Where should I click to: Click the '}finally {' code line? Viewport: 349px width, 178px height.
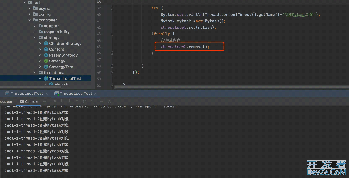(163, 34)
